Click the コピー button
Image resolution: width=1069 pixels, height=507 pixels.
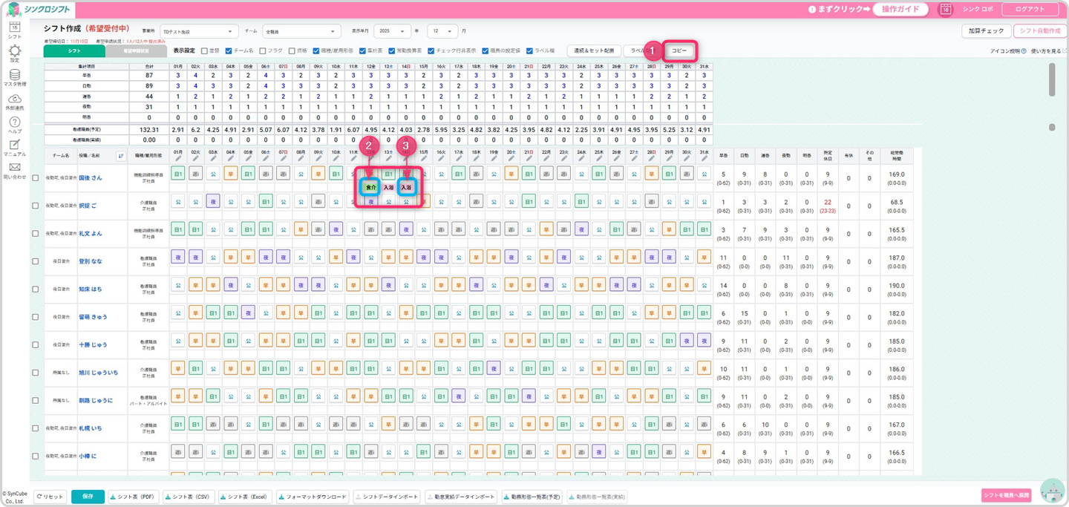pos(679,51)
